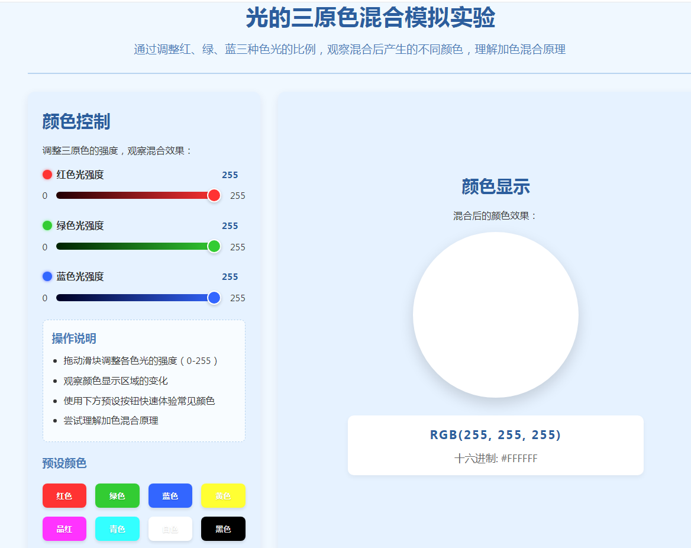Click the page title 光的三原色混合模拟实验
Image resolution: width=691 pixels, height=548 pixels.
370,18
